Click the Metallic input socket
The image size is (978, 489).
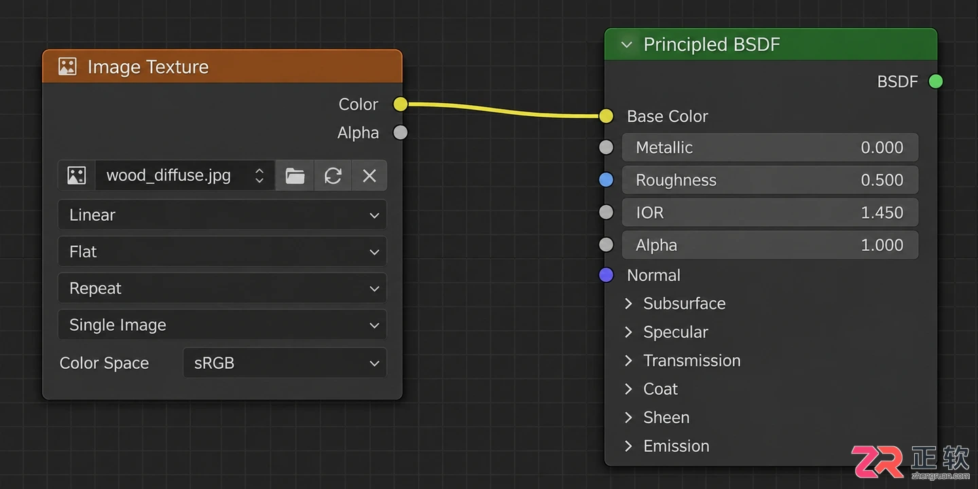(x=606, y=147)
